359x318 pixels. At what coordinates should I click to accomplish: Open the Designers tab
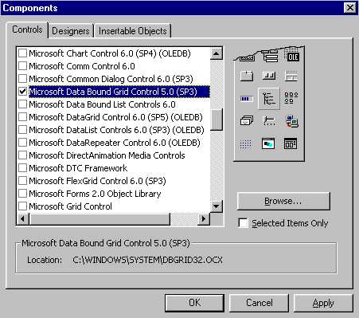tap(71, 31)
